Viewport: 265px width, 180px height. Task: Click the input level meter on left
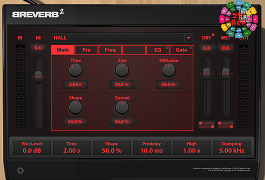[20, 86]
